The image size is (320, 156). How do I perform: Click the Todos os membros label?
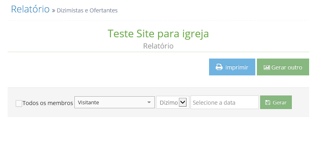pos(48,103)
